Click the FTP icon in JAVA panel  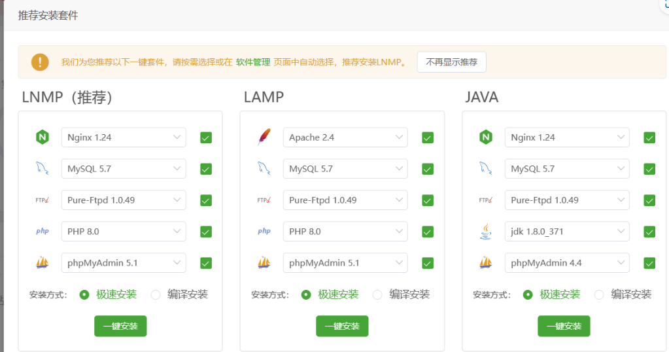[485, 200]
